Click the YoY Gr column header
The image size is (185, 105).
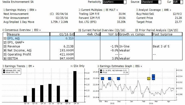click(110, 34)
